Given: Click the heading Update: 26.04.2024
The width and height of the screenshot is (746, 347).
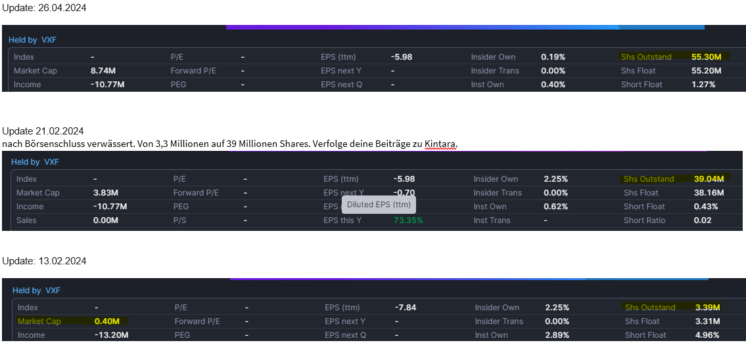Looking at the screenshot, I should point(44,8).
